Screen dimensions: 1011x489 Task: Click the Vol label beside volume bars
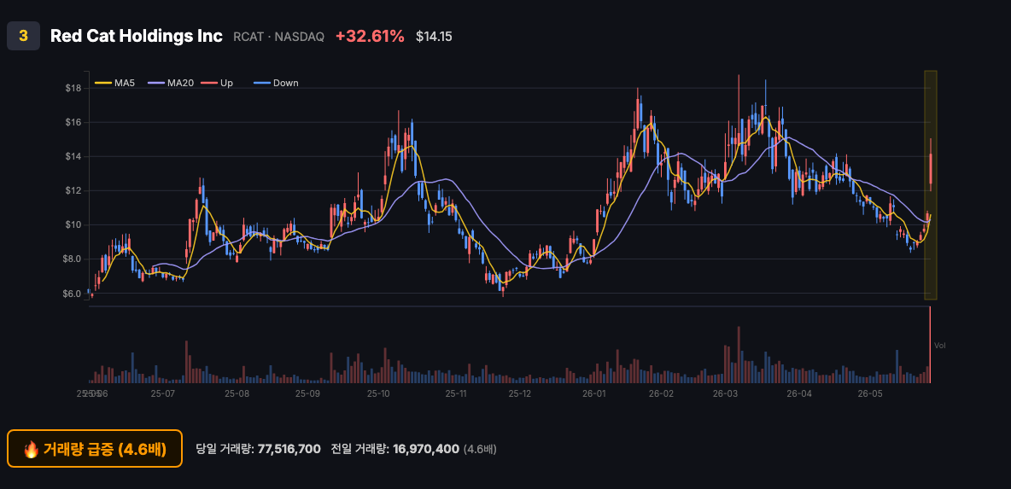(x=940, y=346)
